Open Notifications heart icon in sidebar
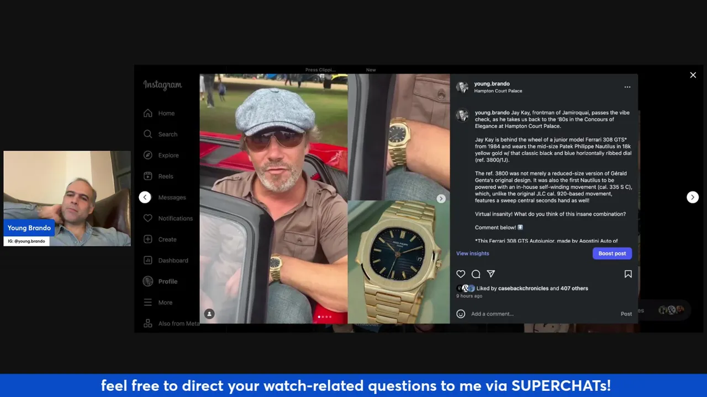Viewport: 707px width, 397px height. click(x=148, y=218)
